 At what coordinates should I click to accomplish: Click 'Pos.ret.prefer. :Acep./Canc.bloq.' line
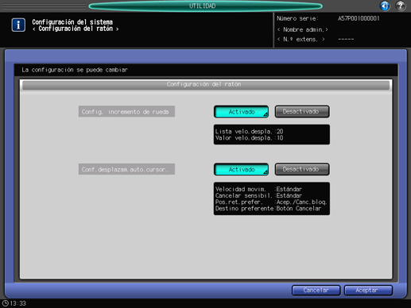(x=271, y=202)
